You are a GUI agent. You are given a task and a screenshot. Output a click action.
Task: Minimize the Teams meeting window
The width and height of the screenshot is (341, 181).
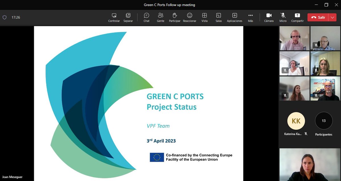[x=316, y=5]
